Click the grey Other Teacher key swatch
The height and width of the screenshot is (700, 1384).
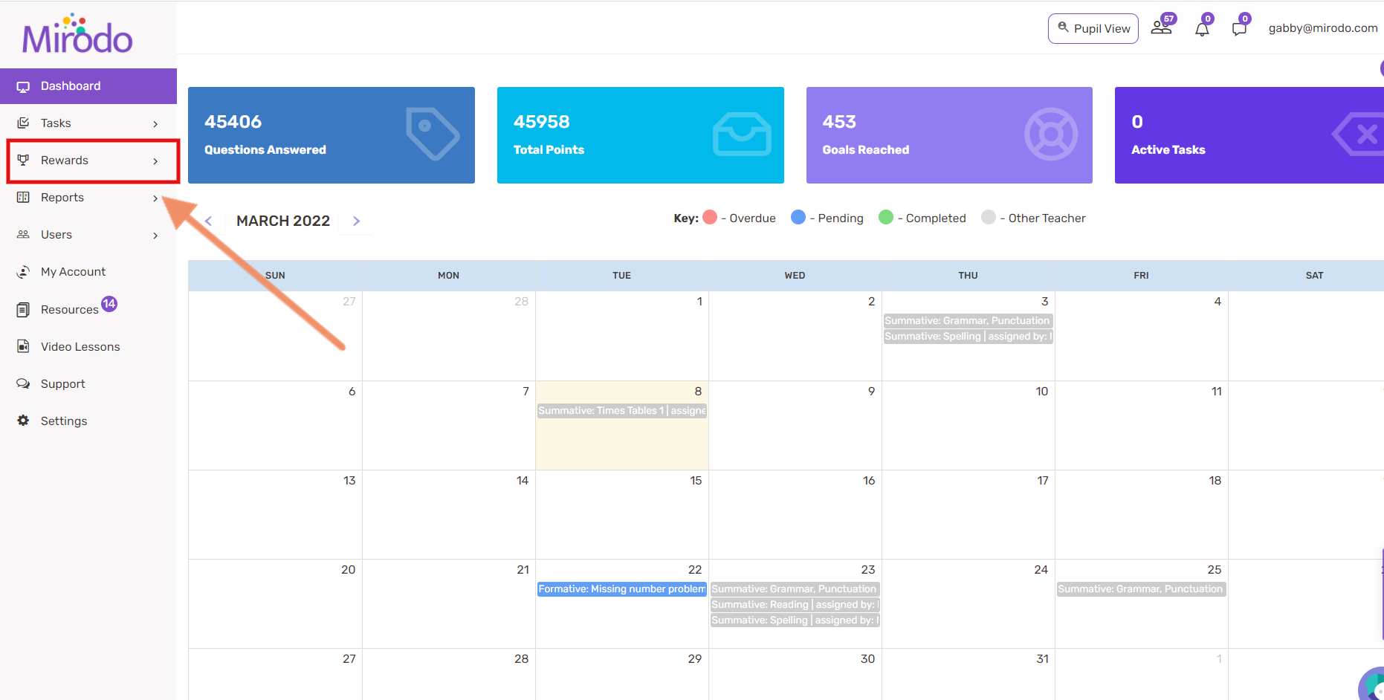click(989, 217)
